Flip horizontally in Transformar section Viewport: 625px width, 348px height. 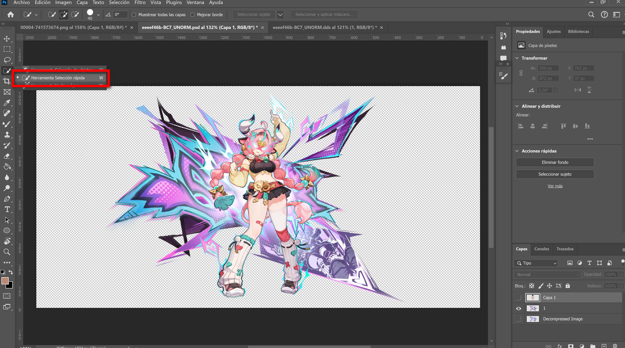(578, 90)
